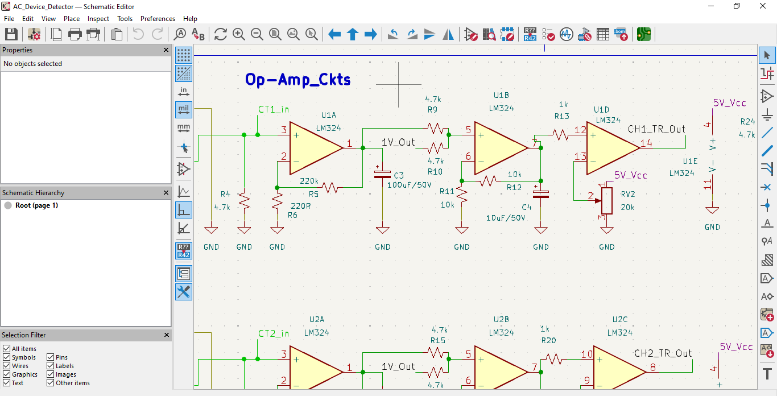This screenshot has height=396, width=777.
Task: Select the Add Net Label tool
Action: pos(767,223)
